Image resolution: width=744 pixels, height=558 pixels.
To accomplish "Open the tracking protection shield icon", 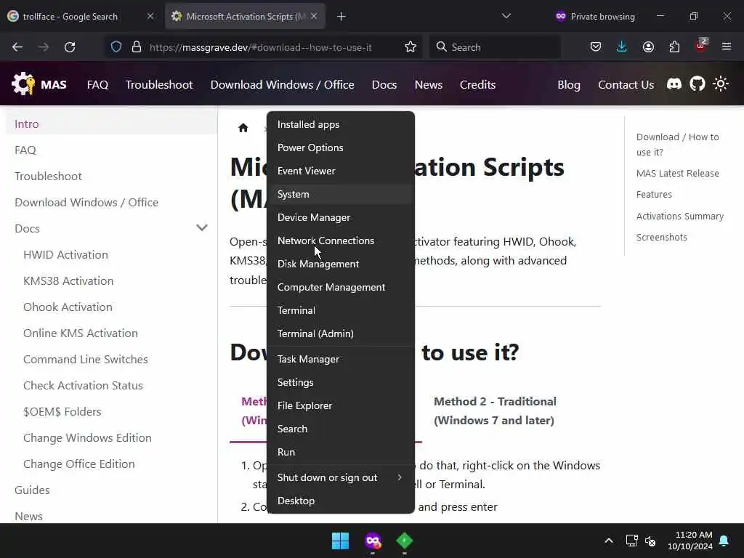I will click(x=116, y=47).
